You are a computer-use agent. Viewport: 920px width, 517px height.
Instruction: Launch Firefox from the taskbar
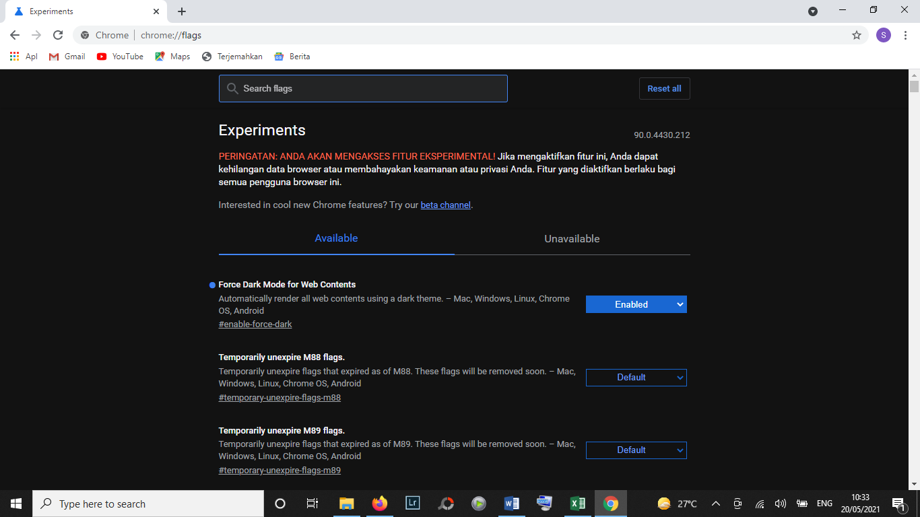pos(380,504)
